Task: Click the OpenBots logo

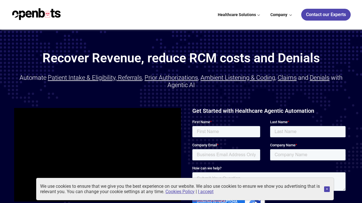Action: pyautogui.click(x=36, y=14)
